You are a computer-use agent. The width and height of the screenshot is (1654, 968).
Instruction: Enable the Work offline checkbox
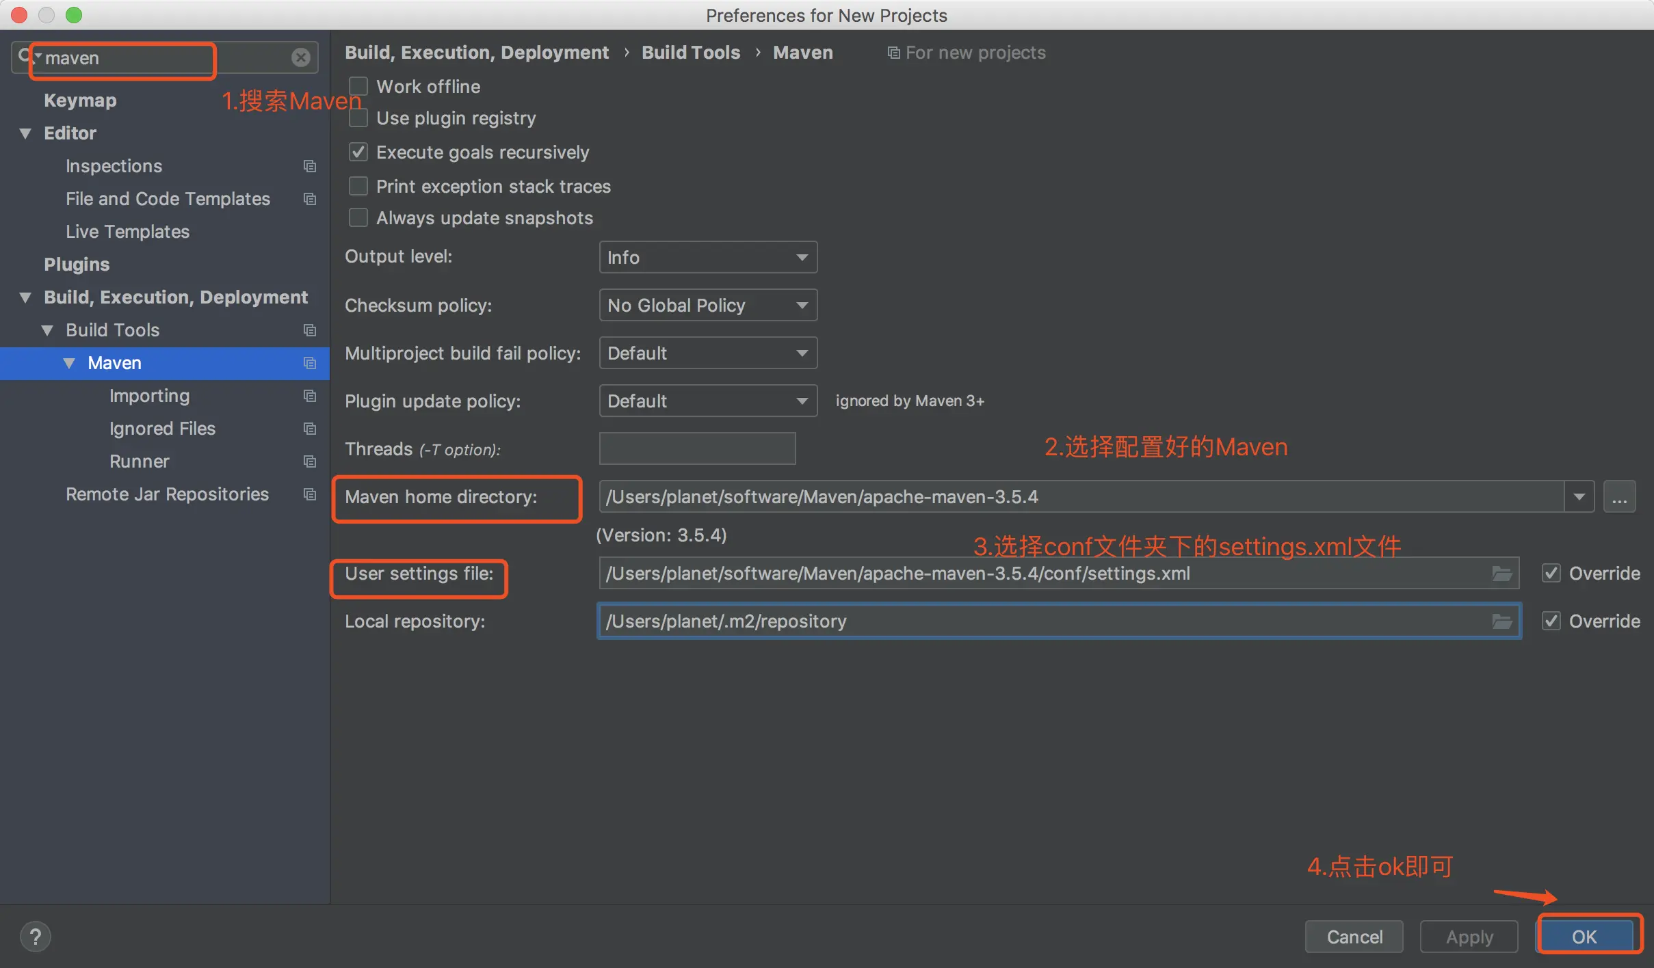pos(358,87)
